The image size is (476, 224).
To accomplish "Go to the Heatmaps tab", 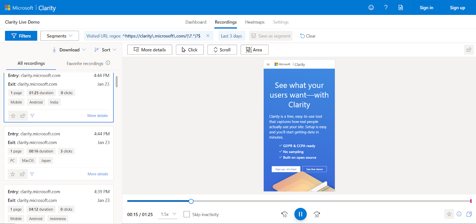I will click(255, 22).
